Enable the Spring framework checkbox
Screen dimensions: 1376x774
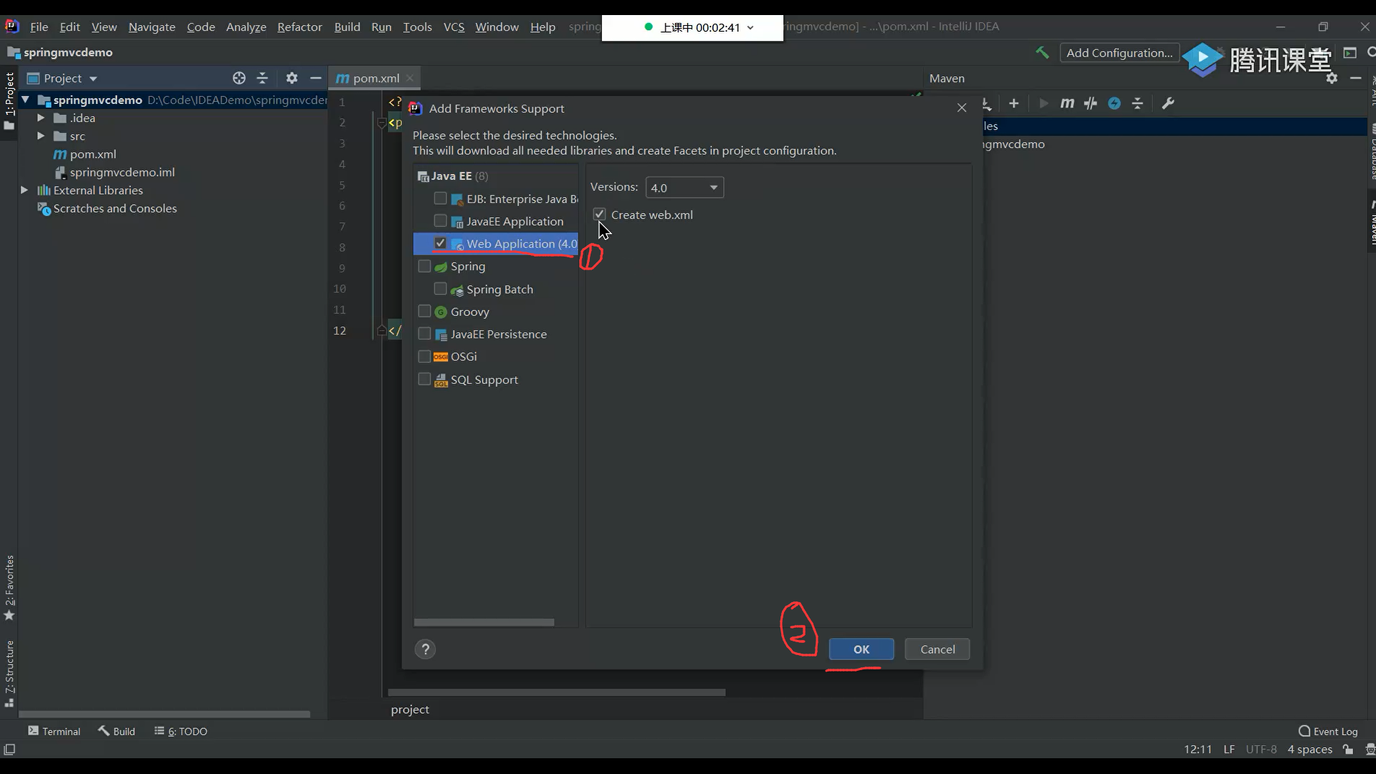coord(424,266)
